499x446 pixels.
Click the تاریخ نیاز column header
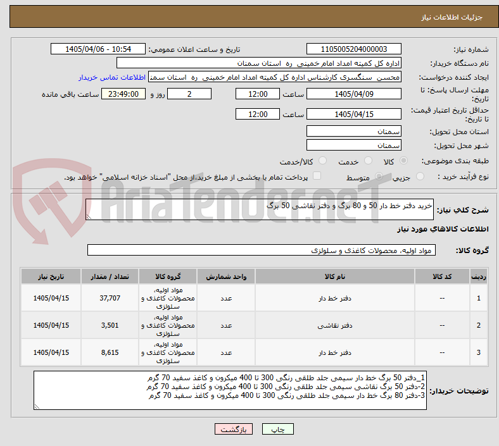tap(51, 276)
